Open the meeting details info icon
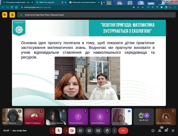Viewport: 178px width, 136px height. [x=153, y=131]
